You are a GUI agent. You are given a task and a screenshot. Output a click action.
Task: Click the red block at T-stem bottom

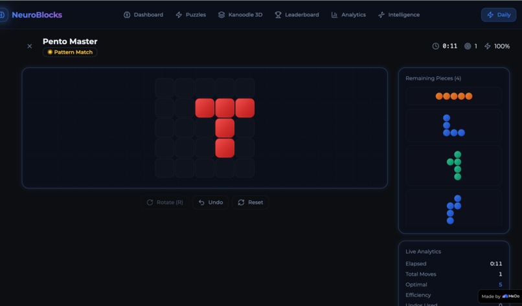pos(225,148)
